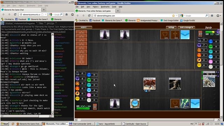Open Windows Start button
The height and width of the screenshot is (126, 224).
pos(5,124)
